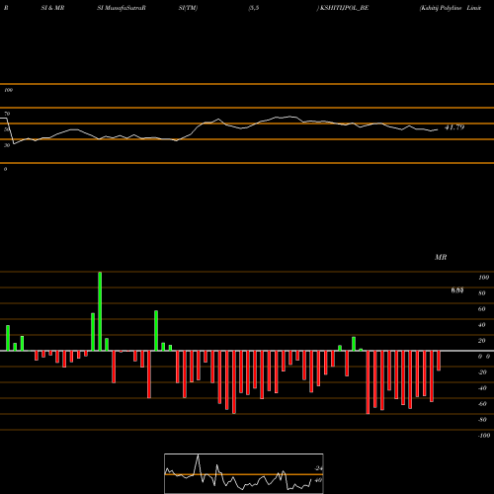Click the 40 label on MR axis
The image size is (494, 494).
[482, 325]
